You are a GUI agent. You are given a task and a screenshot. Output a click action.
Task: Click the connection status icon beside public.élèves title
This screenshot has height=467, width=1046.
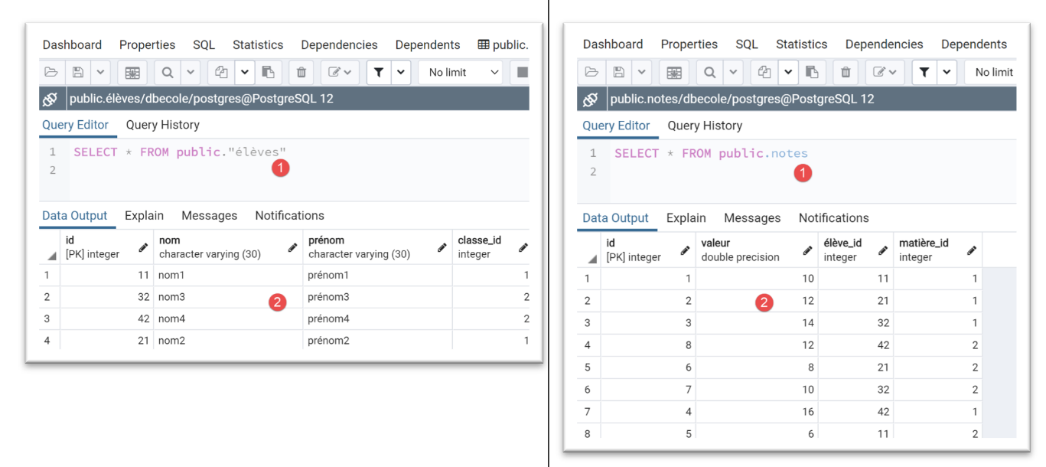coord(51,100)
